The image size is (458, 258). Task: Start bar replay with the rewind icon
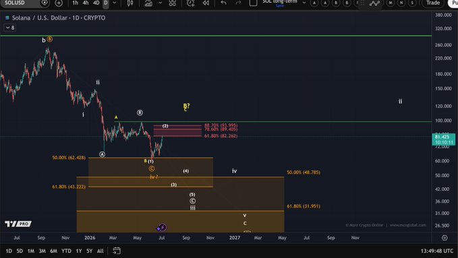[206, 3]
